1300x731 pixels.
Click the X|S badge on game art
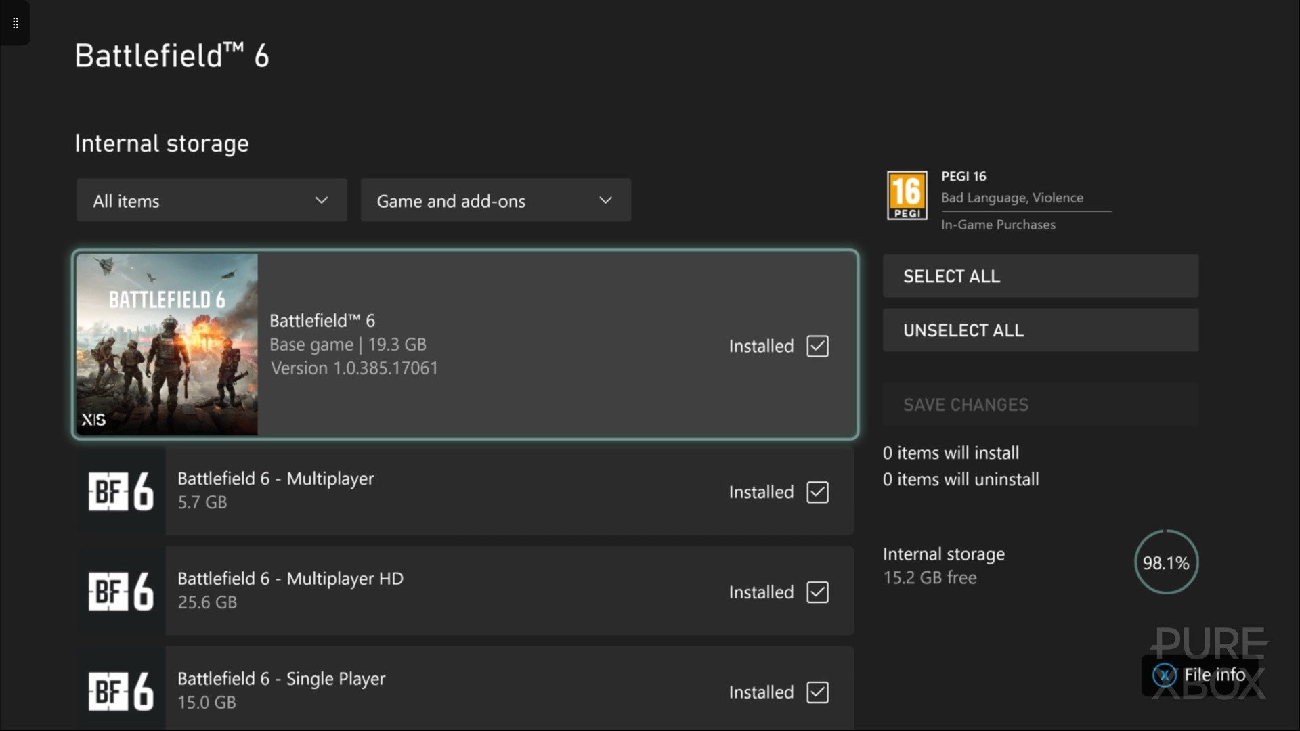point(93,420)
